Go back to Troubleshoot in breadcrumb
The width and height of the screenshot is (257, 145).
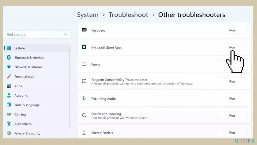click(128, 15)
